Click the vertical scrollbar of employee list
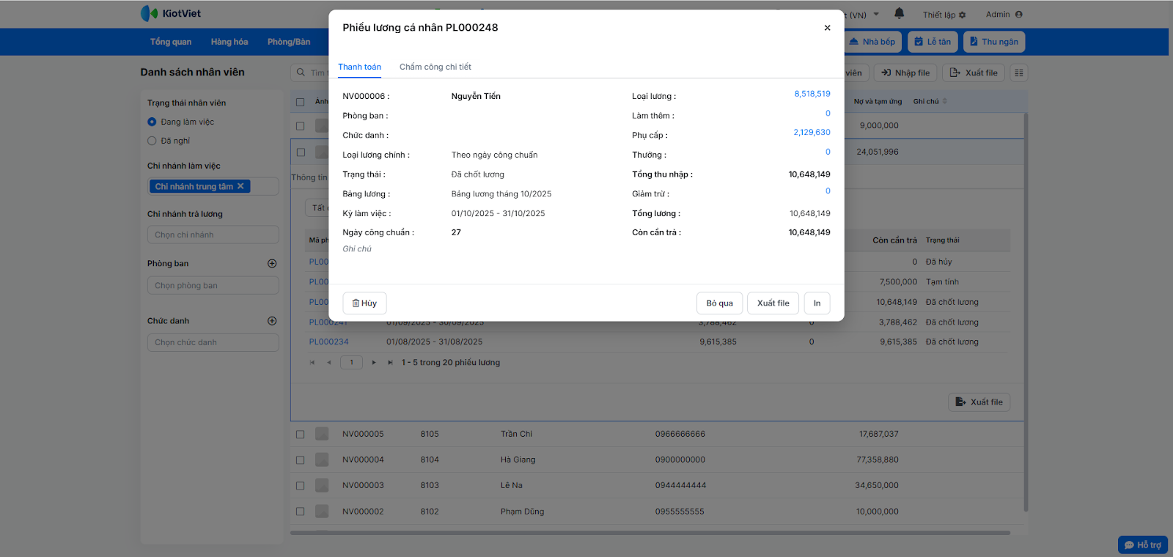1173x557 pixels. point(1026,311)
